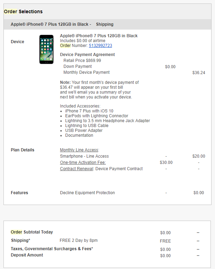Viewport: 215px width, 269px height.
Task: Click the first month's payment Note text
Action: [x=99, y=90]
